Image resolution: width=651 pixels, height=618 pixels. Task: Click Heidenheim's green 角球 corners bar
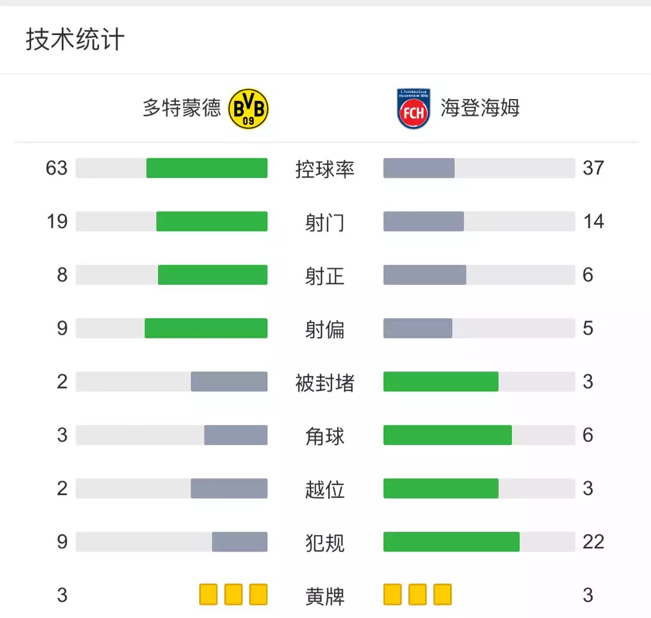pyautogui.click(x=448, y=435)
